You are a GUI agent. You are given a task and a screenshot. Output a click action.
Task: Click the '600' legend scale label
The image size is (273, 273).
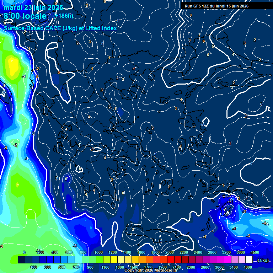coord(69,252)
